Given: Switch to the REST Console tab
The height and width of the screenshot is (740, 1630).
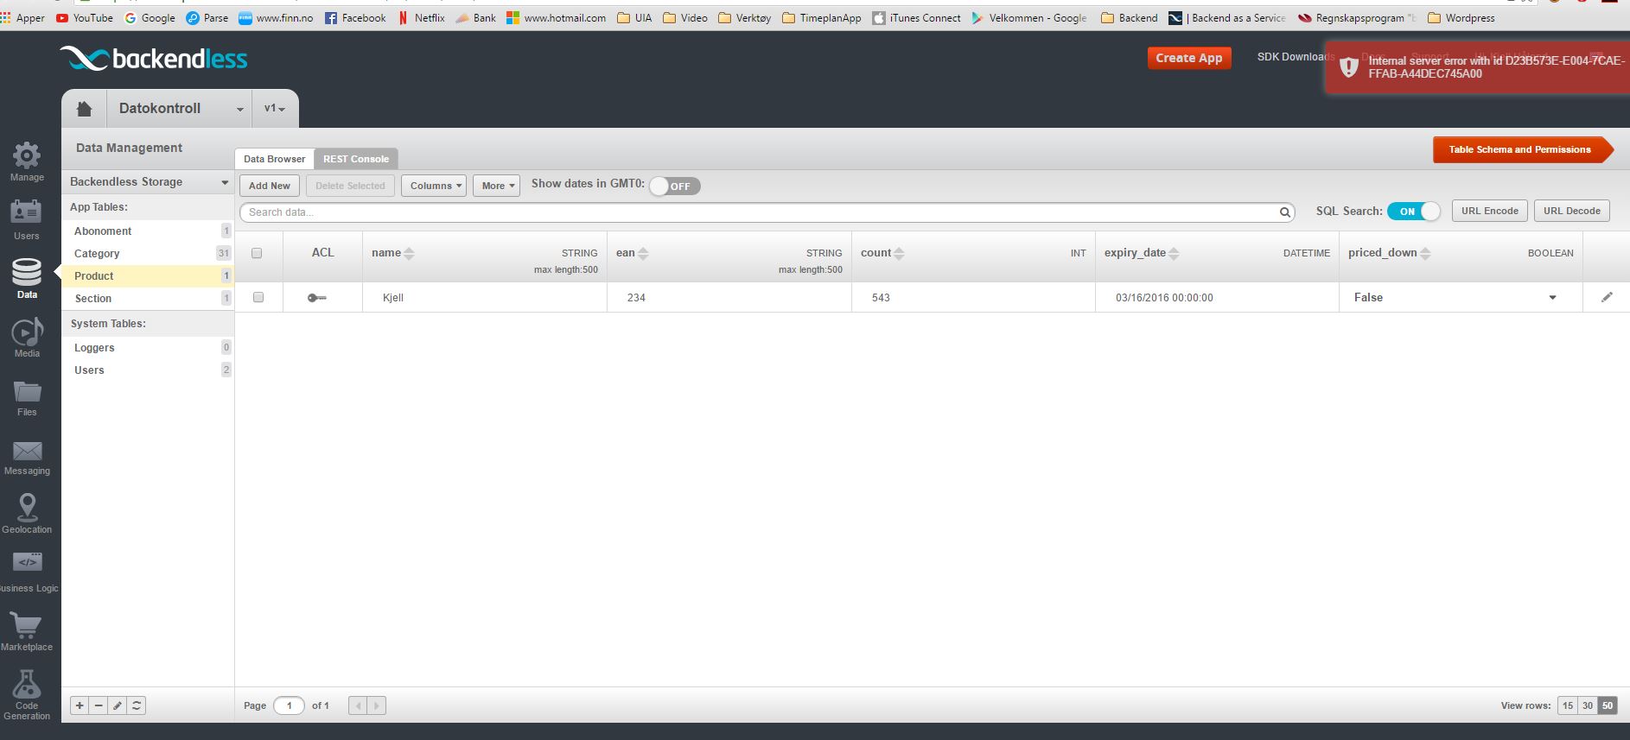Looking at the screenshot, I should (356, 159).
